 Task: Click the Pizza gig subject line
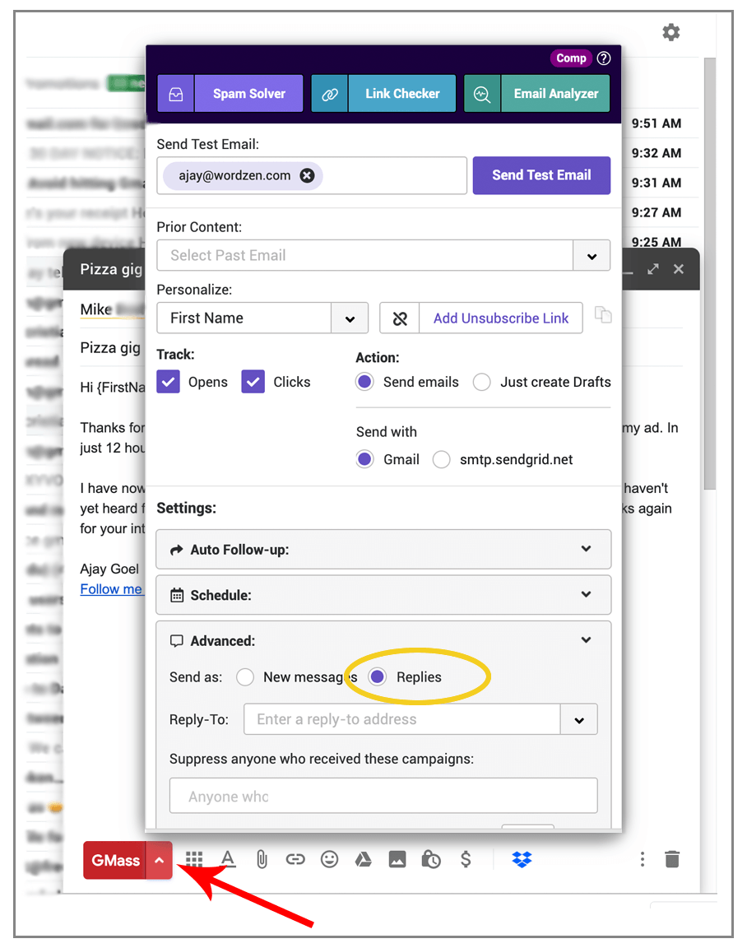[x=110, y=347]
